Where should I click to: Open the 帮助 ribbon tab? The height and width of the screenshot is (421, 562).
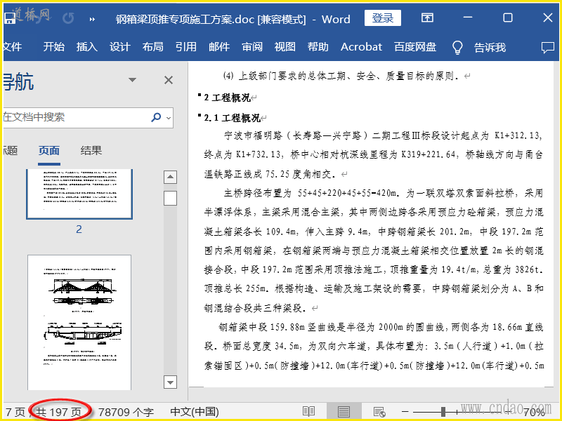point(318,47)
